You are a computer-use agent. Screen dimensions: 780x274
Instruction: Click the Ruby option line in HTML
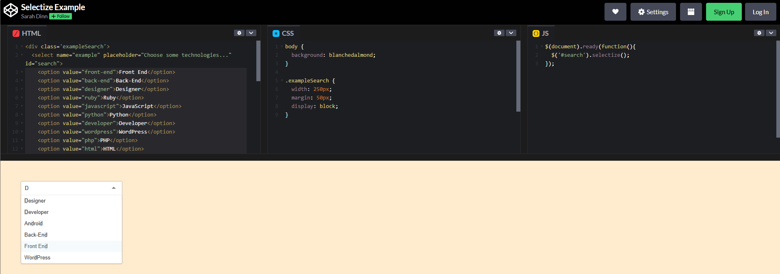click(91, 98)
